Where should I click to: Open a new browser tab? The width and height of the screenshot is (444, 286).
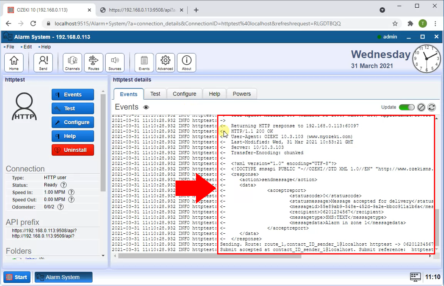click(x=196, y=10)
